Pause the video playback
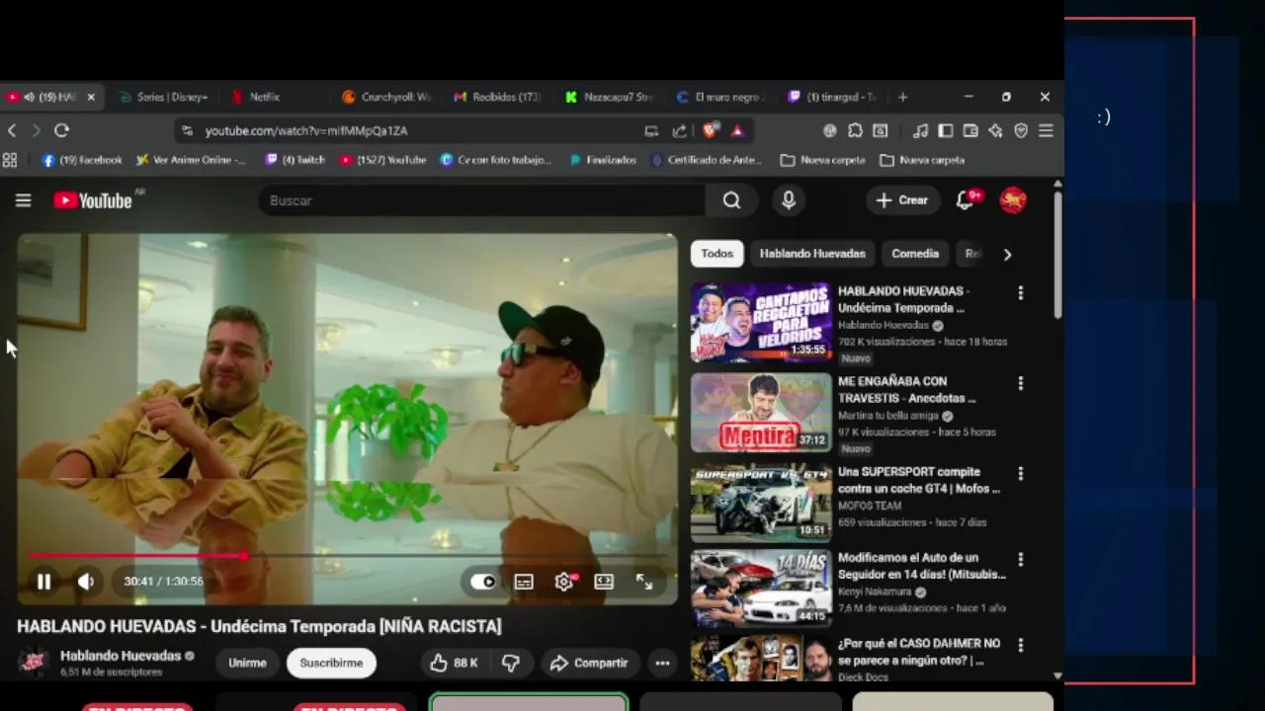Screen dimensions: 1265x711 pyautogui.click(x=43, y=582)
